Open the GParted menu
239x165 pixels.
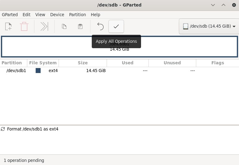pyautogui.click(x=10, y=15)
